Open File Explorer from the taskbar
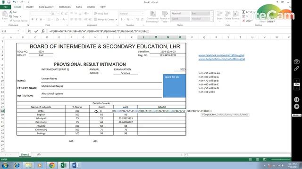The image size is (302, 169). coord(28,165)
